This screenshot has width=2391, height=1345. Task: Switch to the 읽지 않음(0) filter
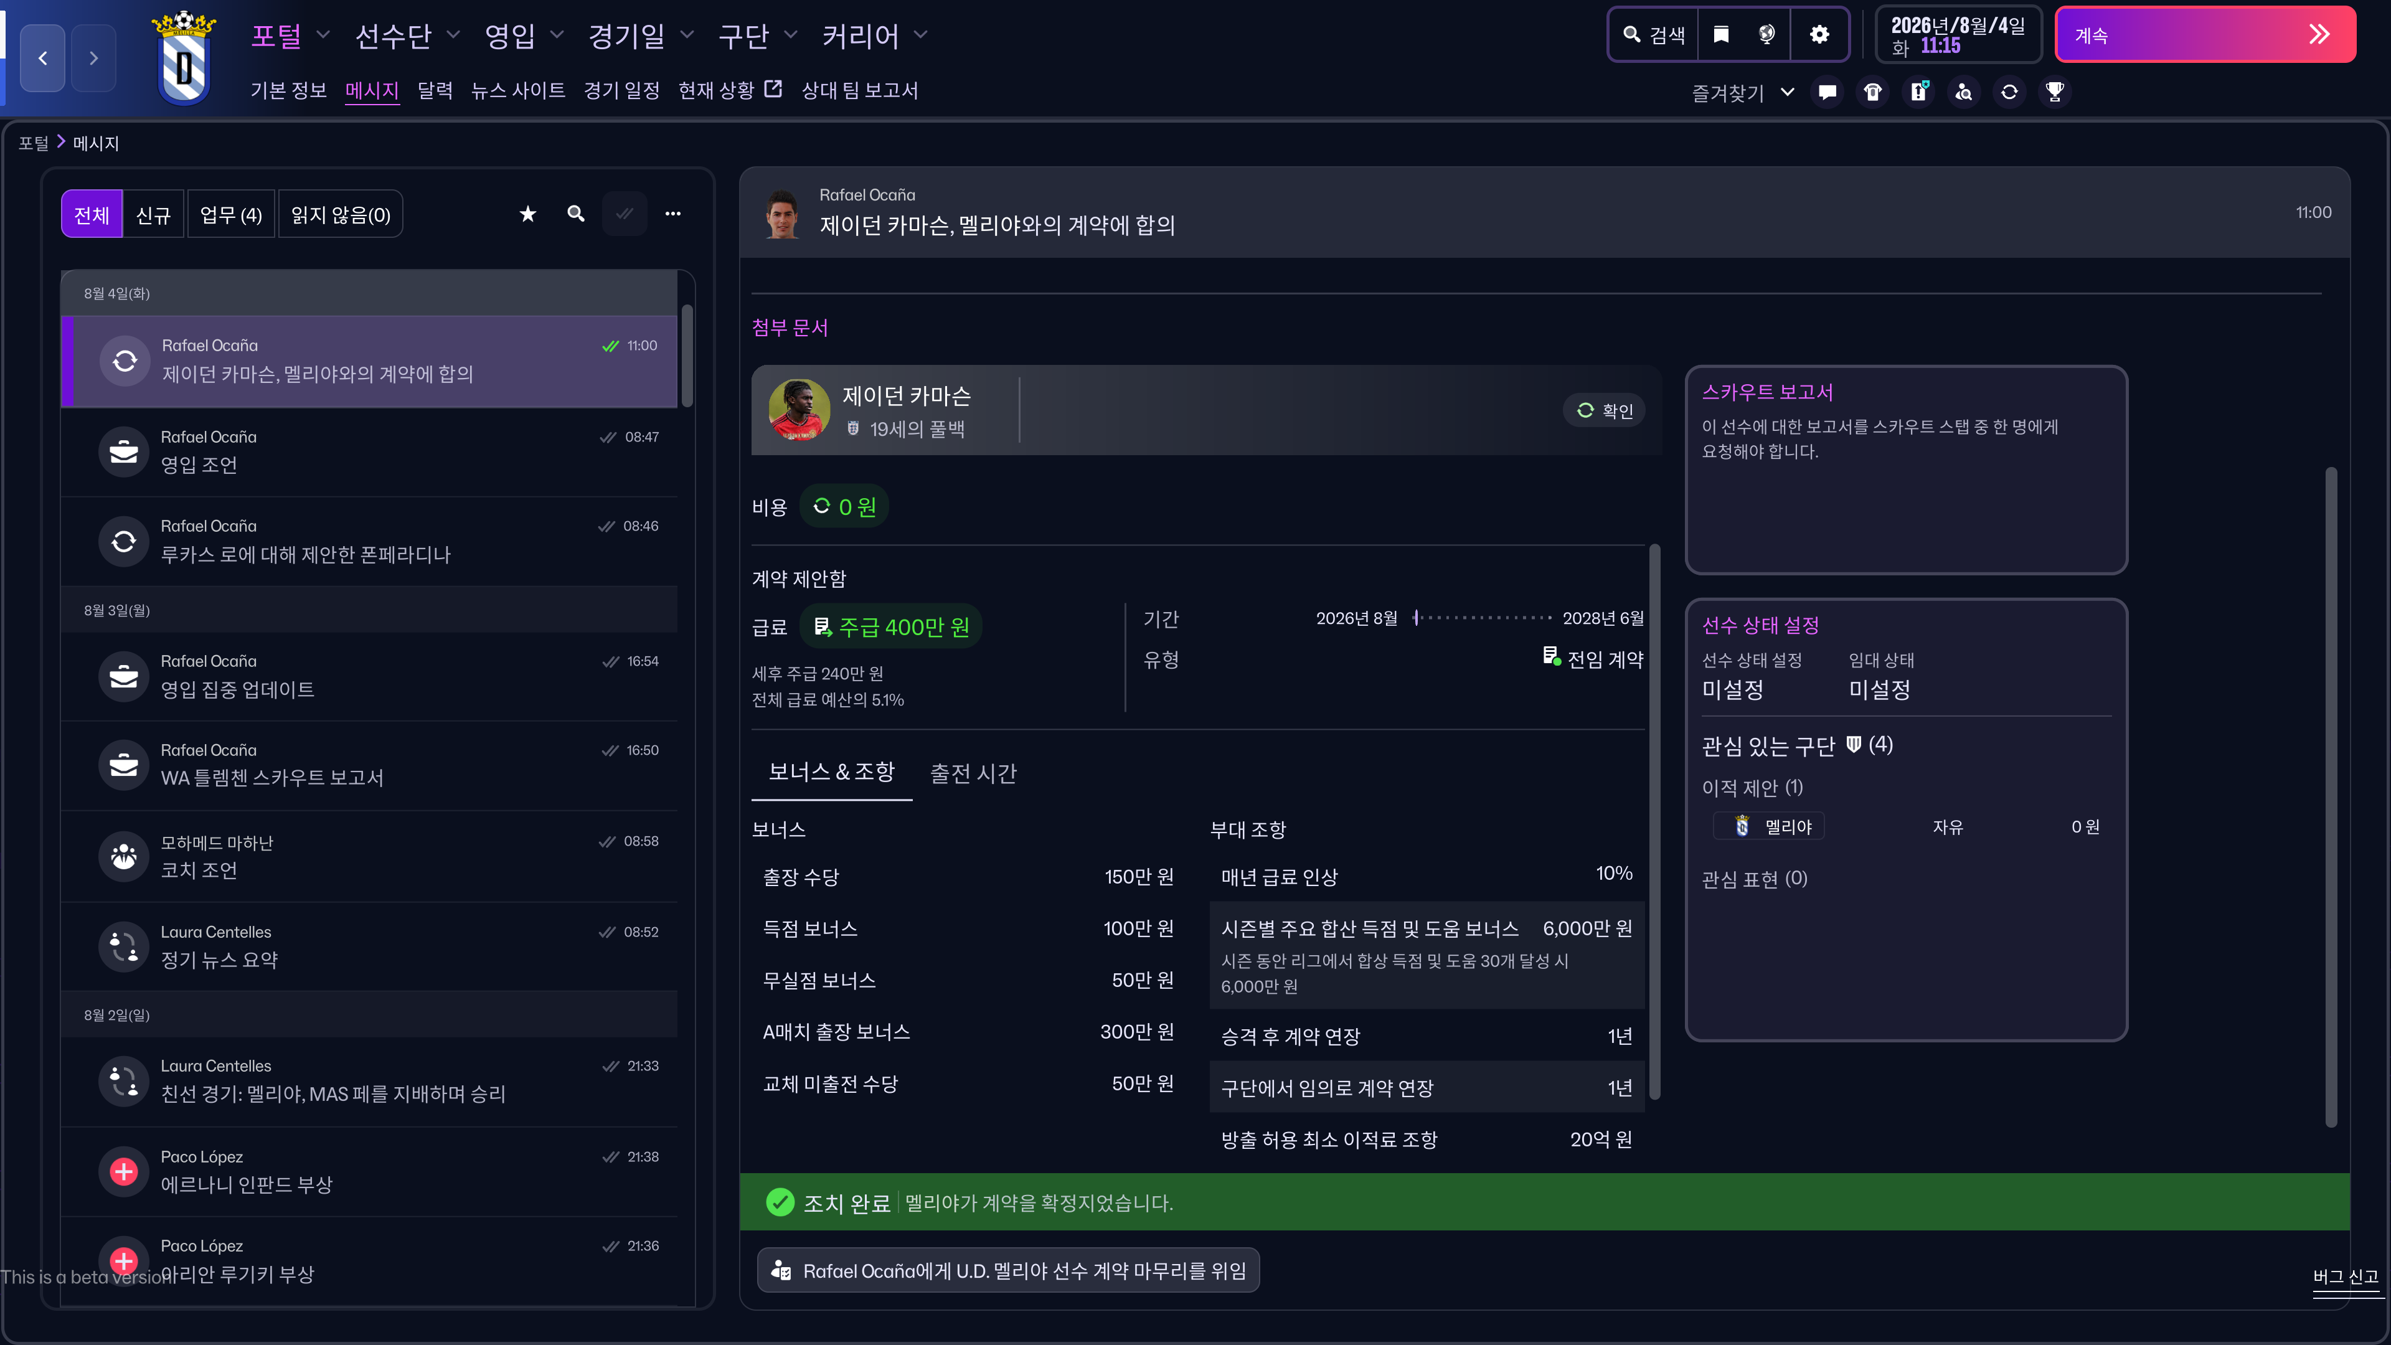pos(341,214)
